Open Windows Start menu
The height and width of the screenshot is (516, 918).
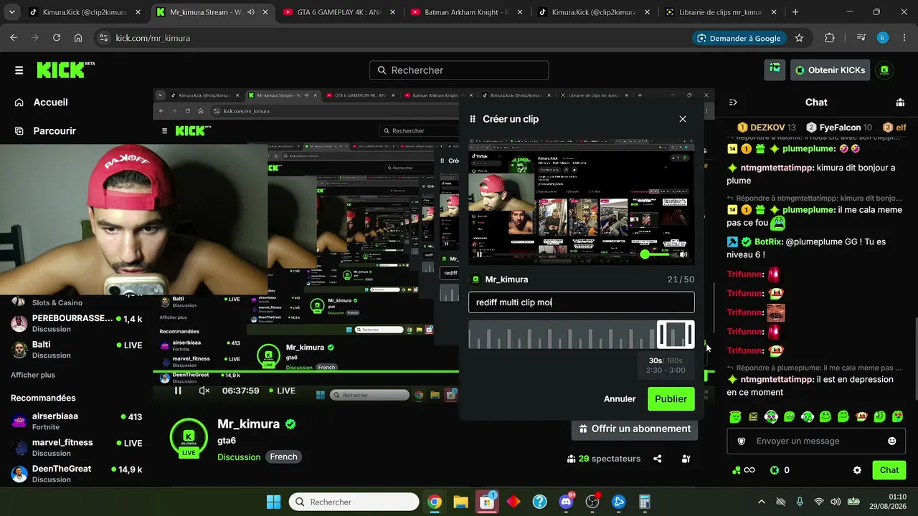coord(274,502)
